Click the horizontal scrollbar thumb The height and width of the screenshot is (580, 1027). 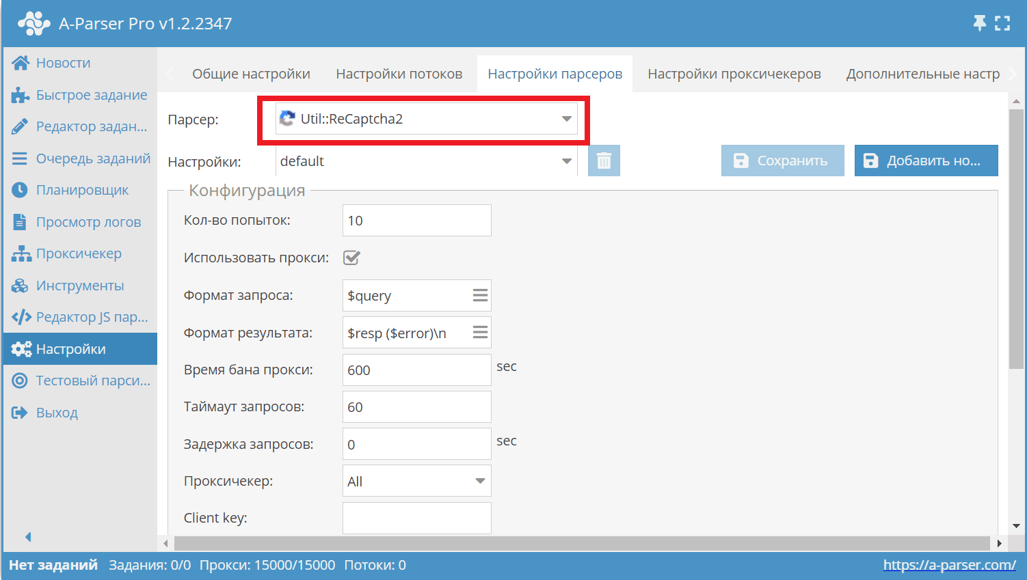(x=582, y=543)
